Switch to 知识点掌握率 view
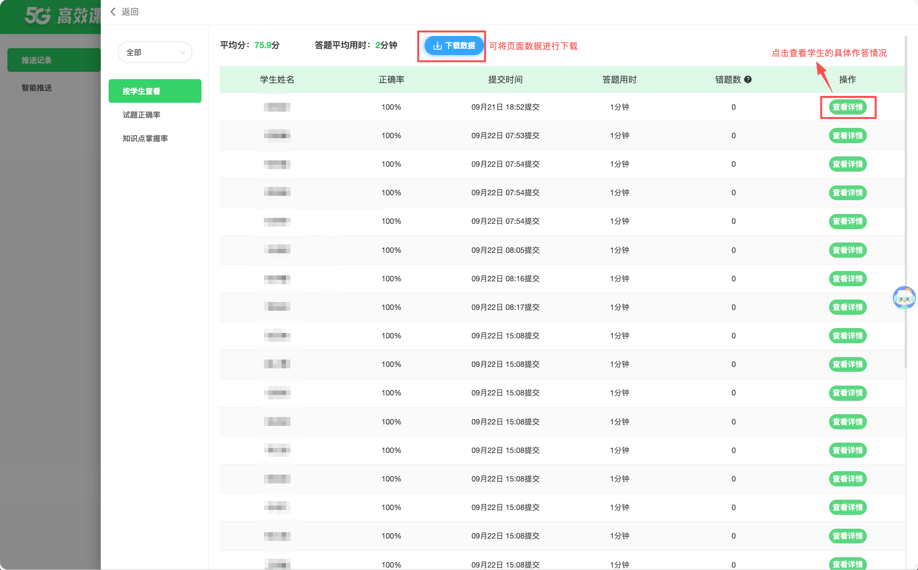 point(145,138)
